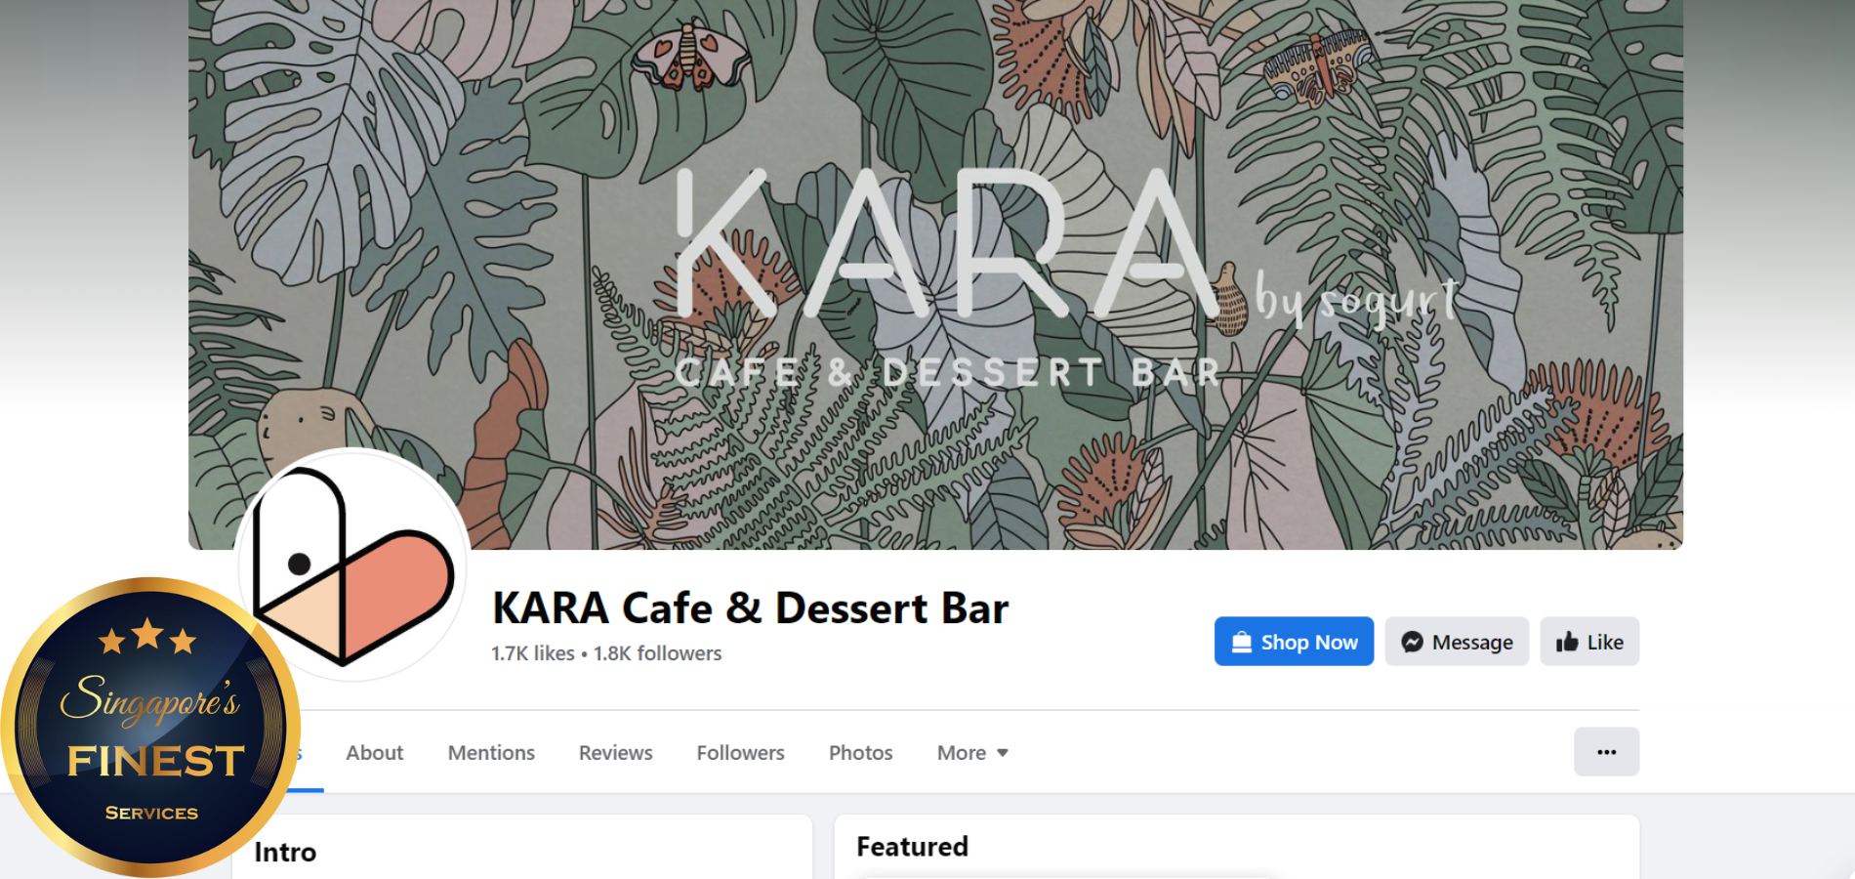Click the thumbs-up icon on Like button

click(1567, 642)
